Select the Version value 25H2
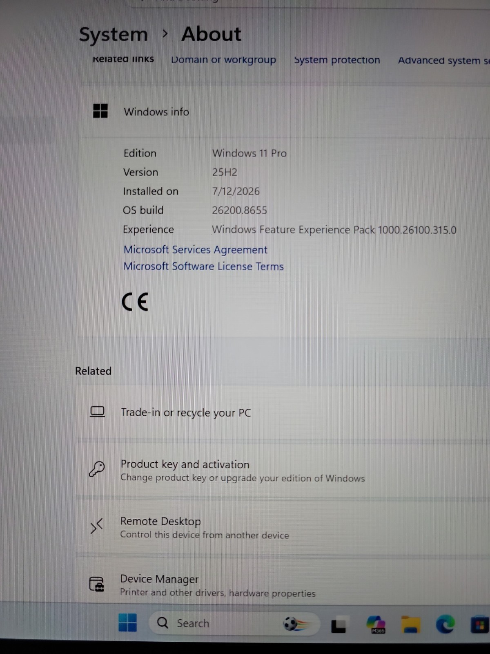Viewport: 490px width, 654px height. click(x=225, y=172)
